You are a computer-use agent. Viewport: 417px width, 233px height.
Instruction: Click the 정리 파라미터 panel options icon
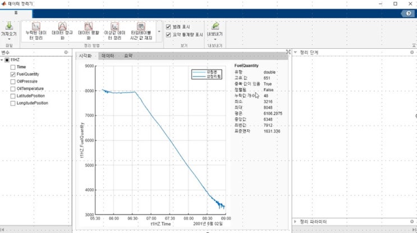coord(412,222)
